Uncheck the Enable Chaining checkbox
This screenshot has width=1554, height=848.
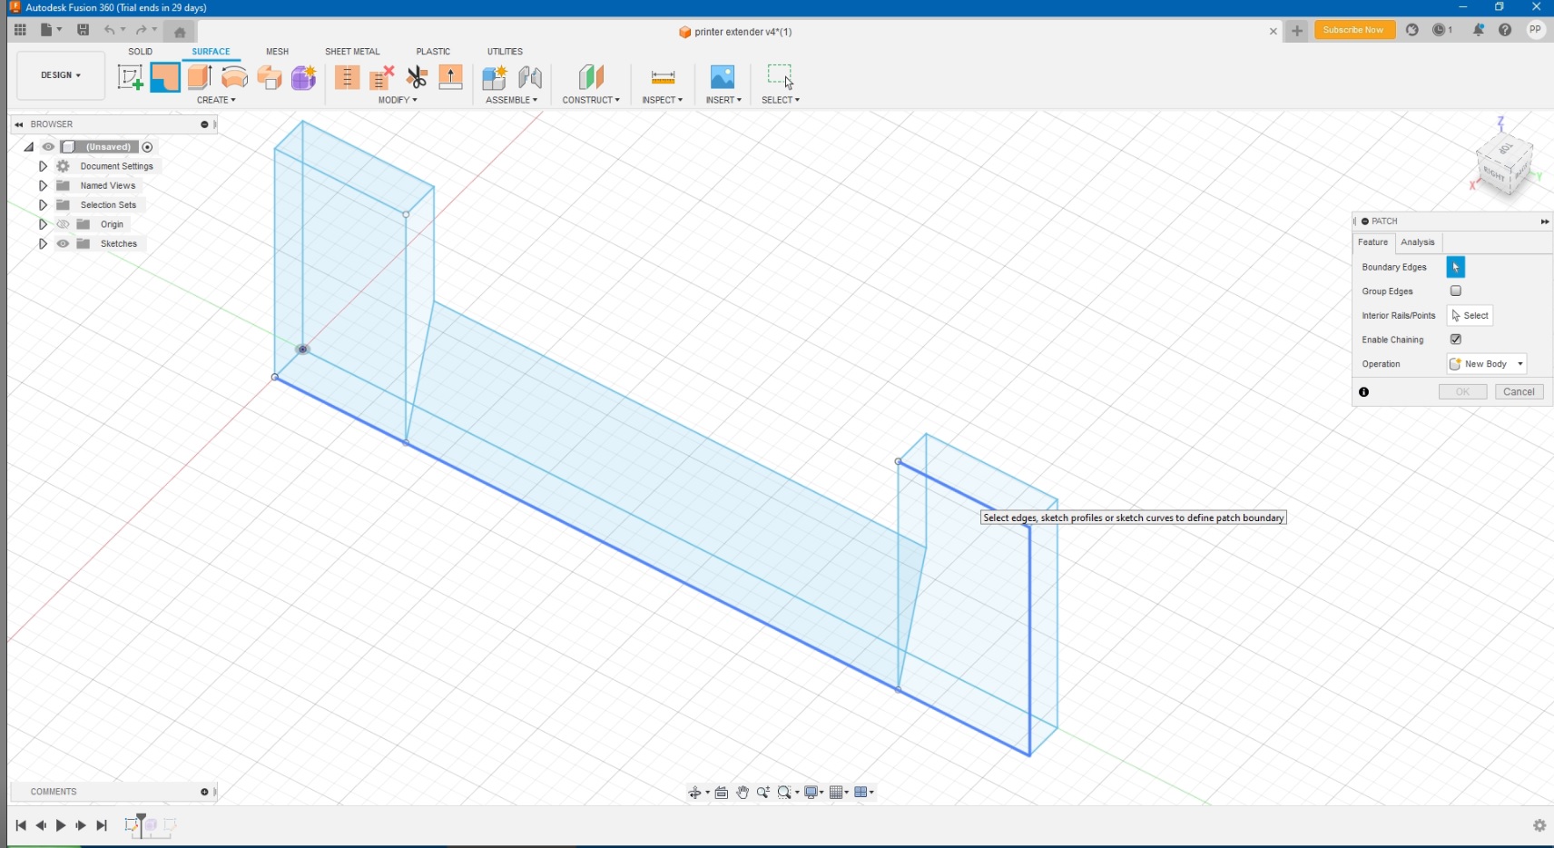(x=1456, y=340)
